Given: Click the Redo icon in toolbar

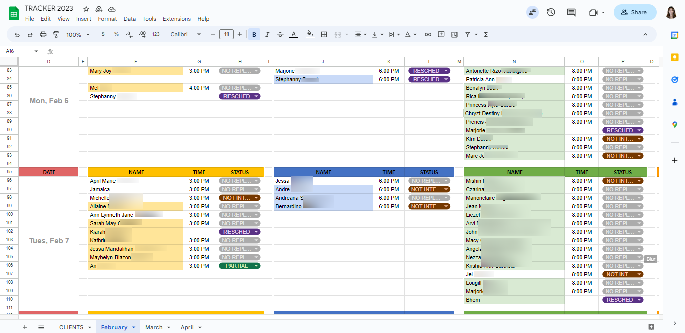Looking at the screenshot, I should tap(30, 35).
